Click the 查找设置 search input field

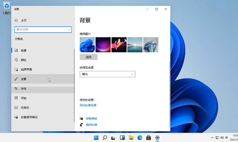click(41, 29)
